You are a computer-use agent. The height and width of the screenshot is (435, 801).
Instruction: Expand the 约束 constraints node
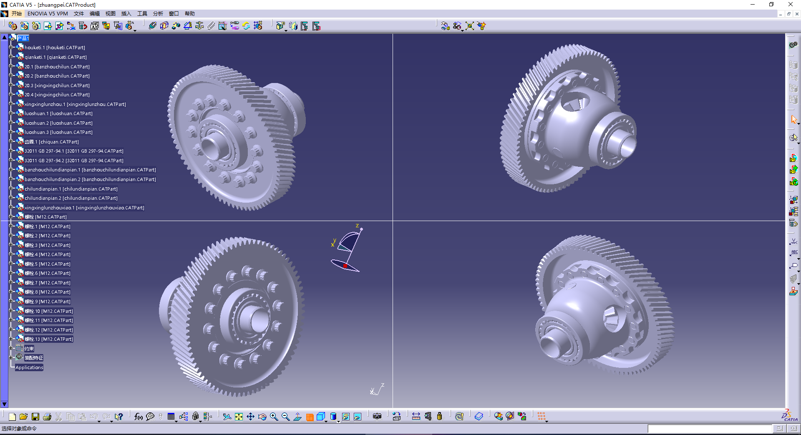(x=12, y=348)
